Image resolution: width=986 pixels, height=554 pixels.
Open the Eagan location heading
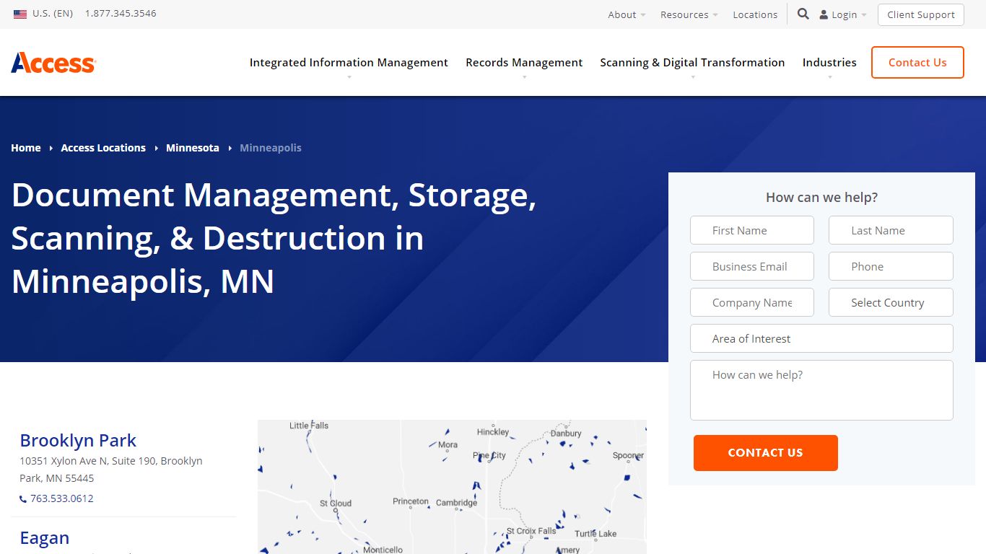[45, 537]
